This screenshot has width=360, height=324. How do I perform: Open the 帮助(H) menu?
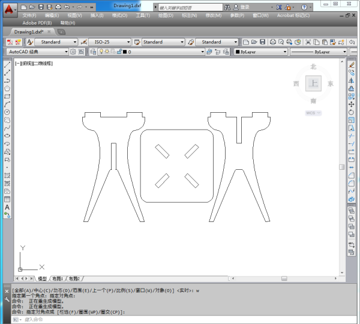68,23
